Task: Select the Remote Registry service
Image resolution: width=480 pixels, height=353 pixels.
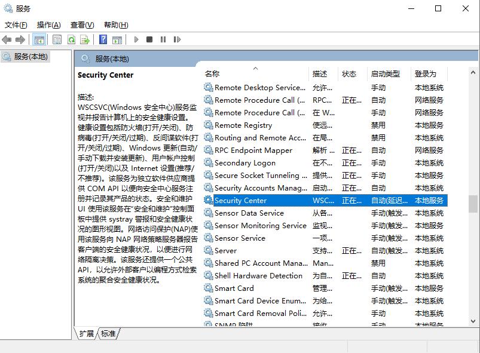Action: 251,125
